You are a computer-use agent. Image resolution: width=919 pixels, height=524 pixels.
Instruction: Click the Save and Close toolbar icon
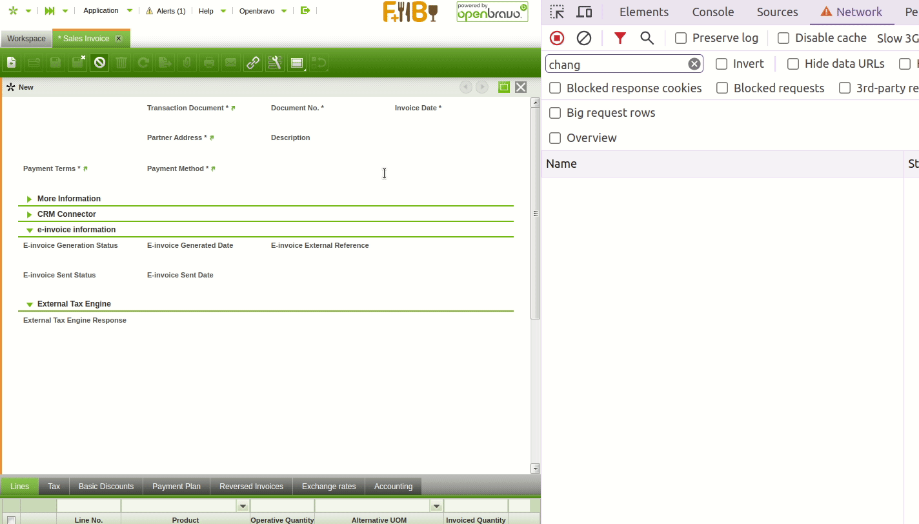tap(77, 63)
